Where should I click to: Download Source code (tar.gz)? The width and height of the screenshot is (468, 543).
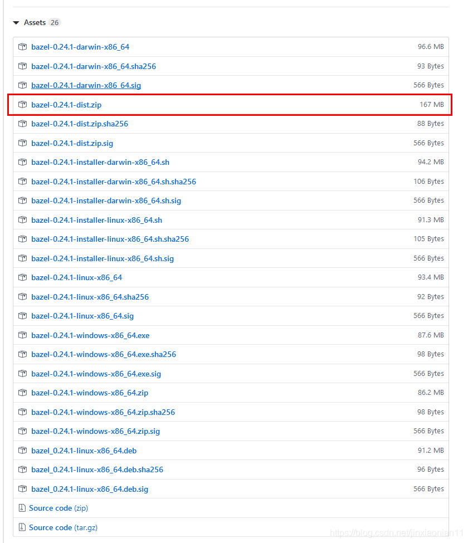(63, 527)
